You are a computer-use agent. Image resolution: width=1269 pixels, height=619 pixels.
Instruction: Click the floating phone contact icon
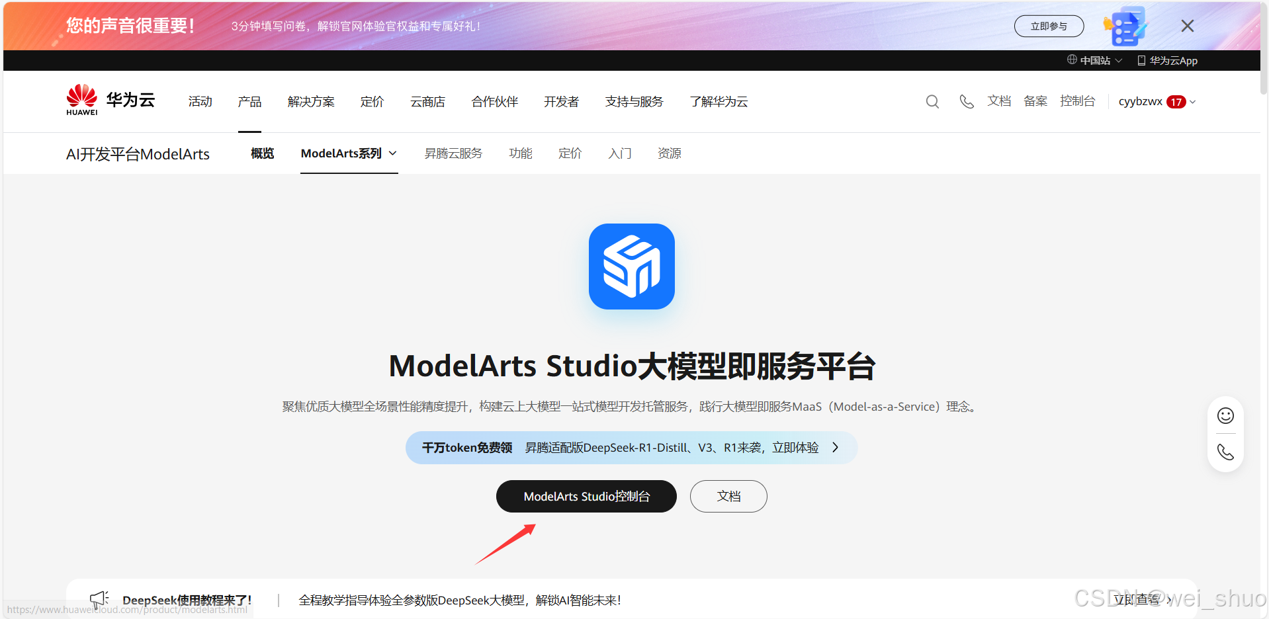point(1226,452)
